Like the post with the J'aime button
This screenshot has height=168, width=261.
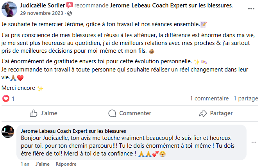coord(44,113)
